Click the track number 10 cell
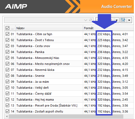 pyautogui.click(x=12, y=88)
